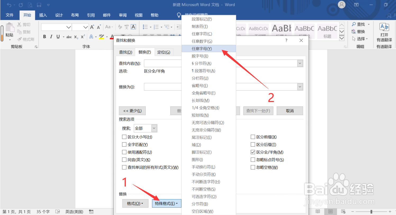The height and width of the screenshot is (215, 396).
Task: Switch to the 插入 ribbon tab
Action: (43, 15)
